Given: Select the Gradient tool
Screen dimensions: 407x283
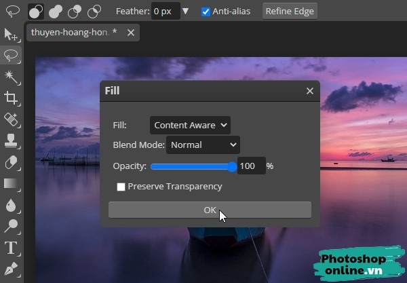Looking at the screenshot, I should click(x=11, y=183).
